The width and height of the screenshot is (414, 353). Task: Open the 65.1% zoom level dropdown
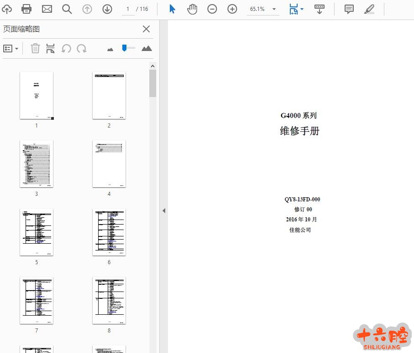[x=274, y=9]
